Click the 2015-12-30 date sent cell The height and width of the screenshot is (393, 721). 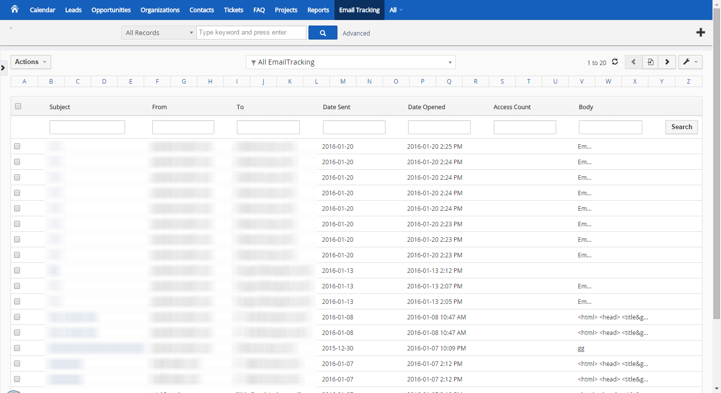coord(337,348)
